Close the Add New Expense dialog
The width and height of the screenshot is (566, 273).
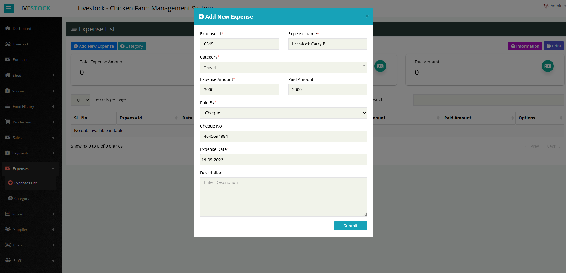[x=367, y=16]
